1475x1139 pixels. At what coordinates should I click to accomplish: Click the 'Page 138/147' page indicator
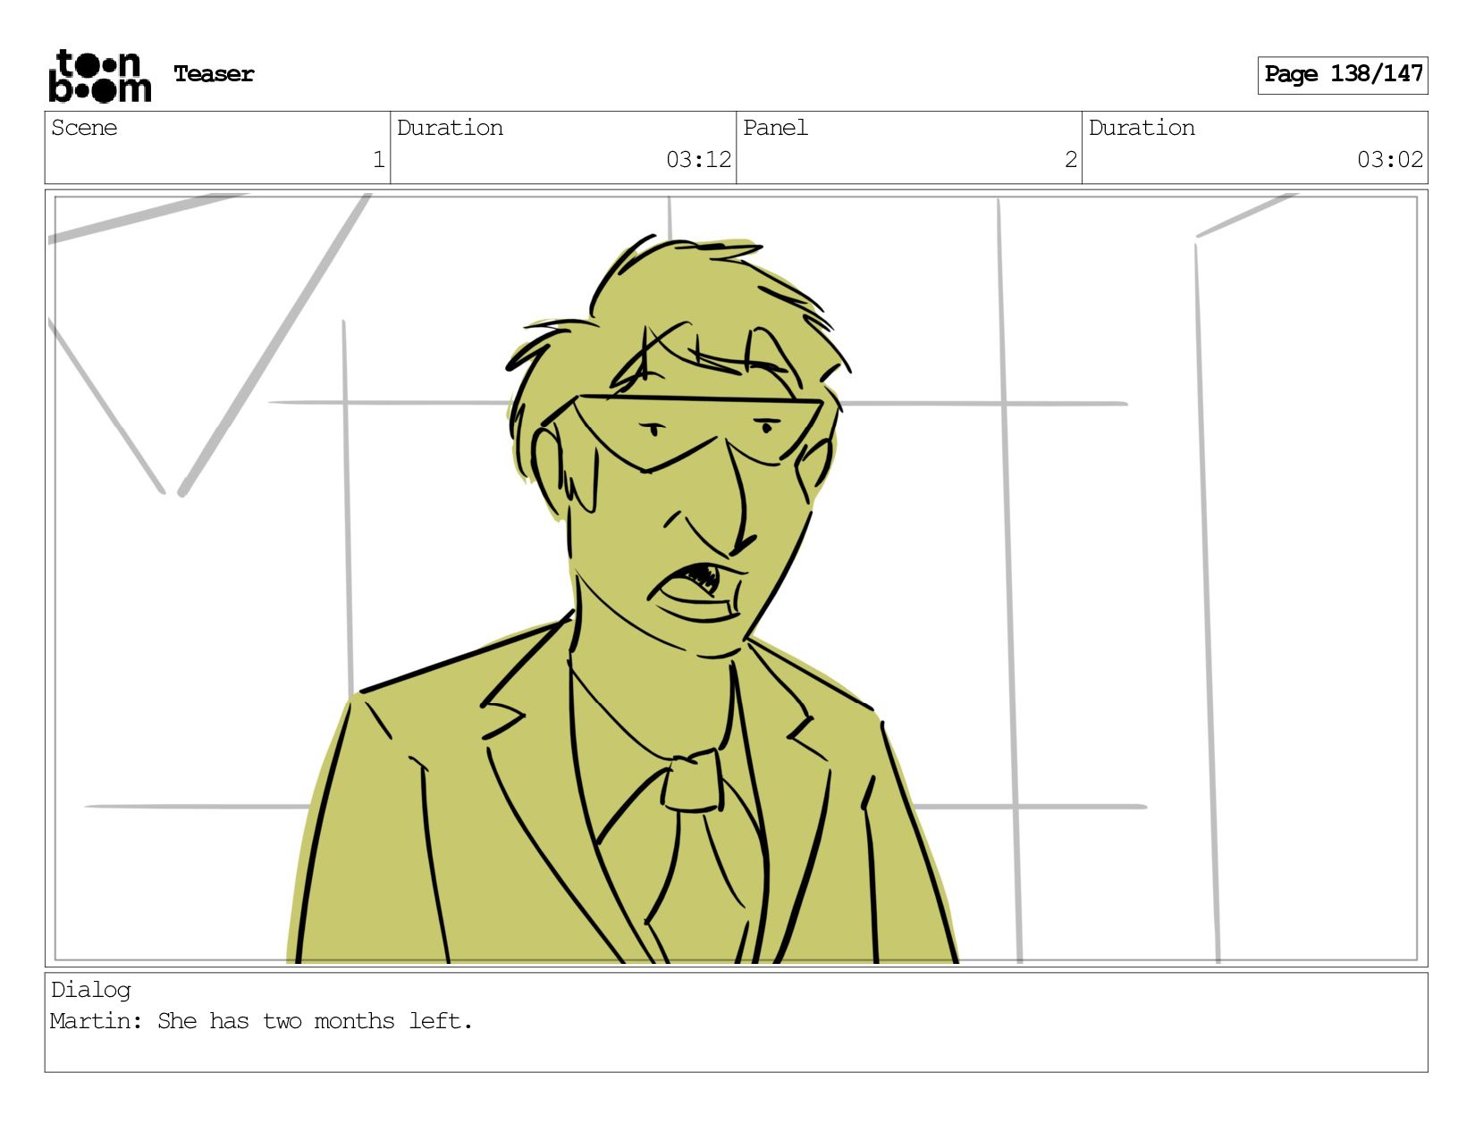coord(1343,75)
